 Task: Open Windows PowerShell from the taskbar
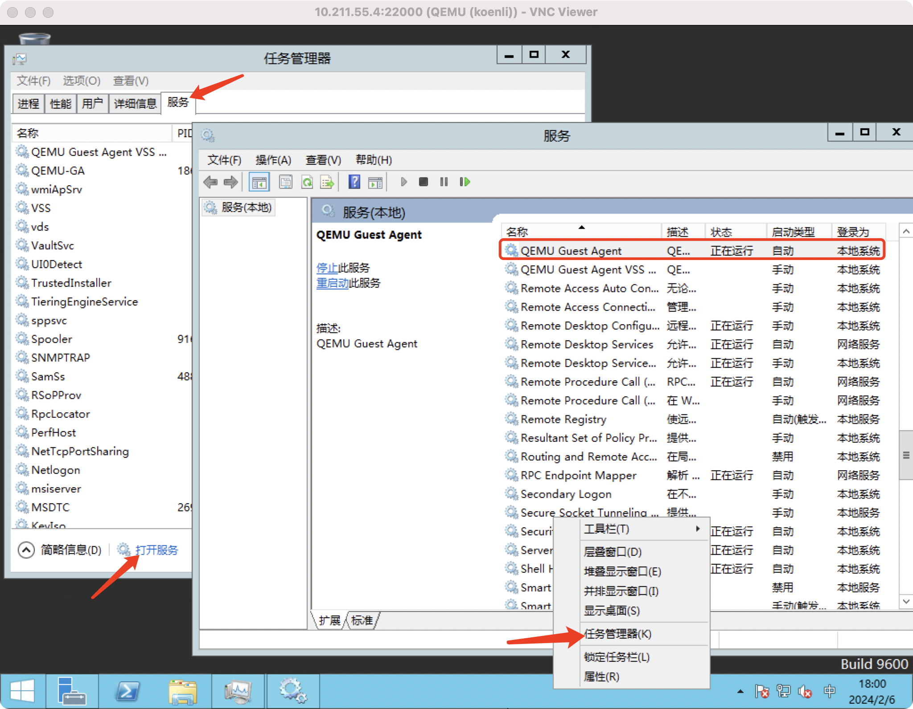click(x=127, y=691)
